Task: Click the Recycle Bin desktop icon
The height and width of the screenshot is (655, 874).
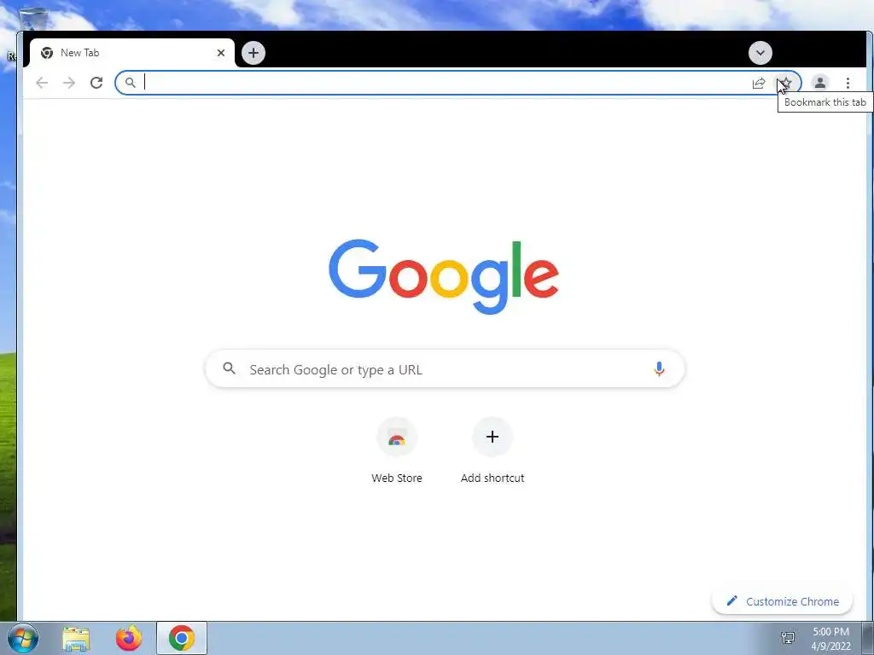Action: coord(33,20)
